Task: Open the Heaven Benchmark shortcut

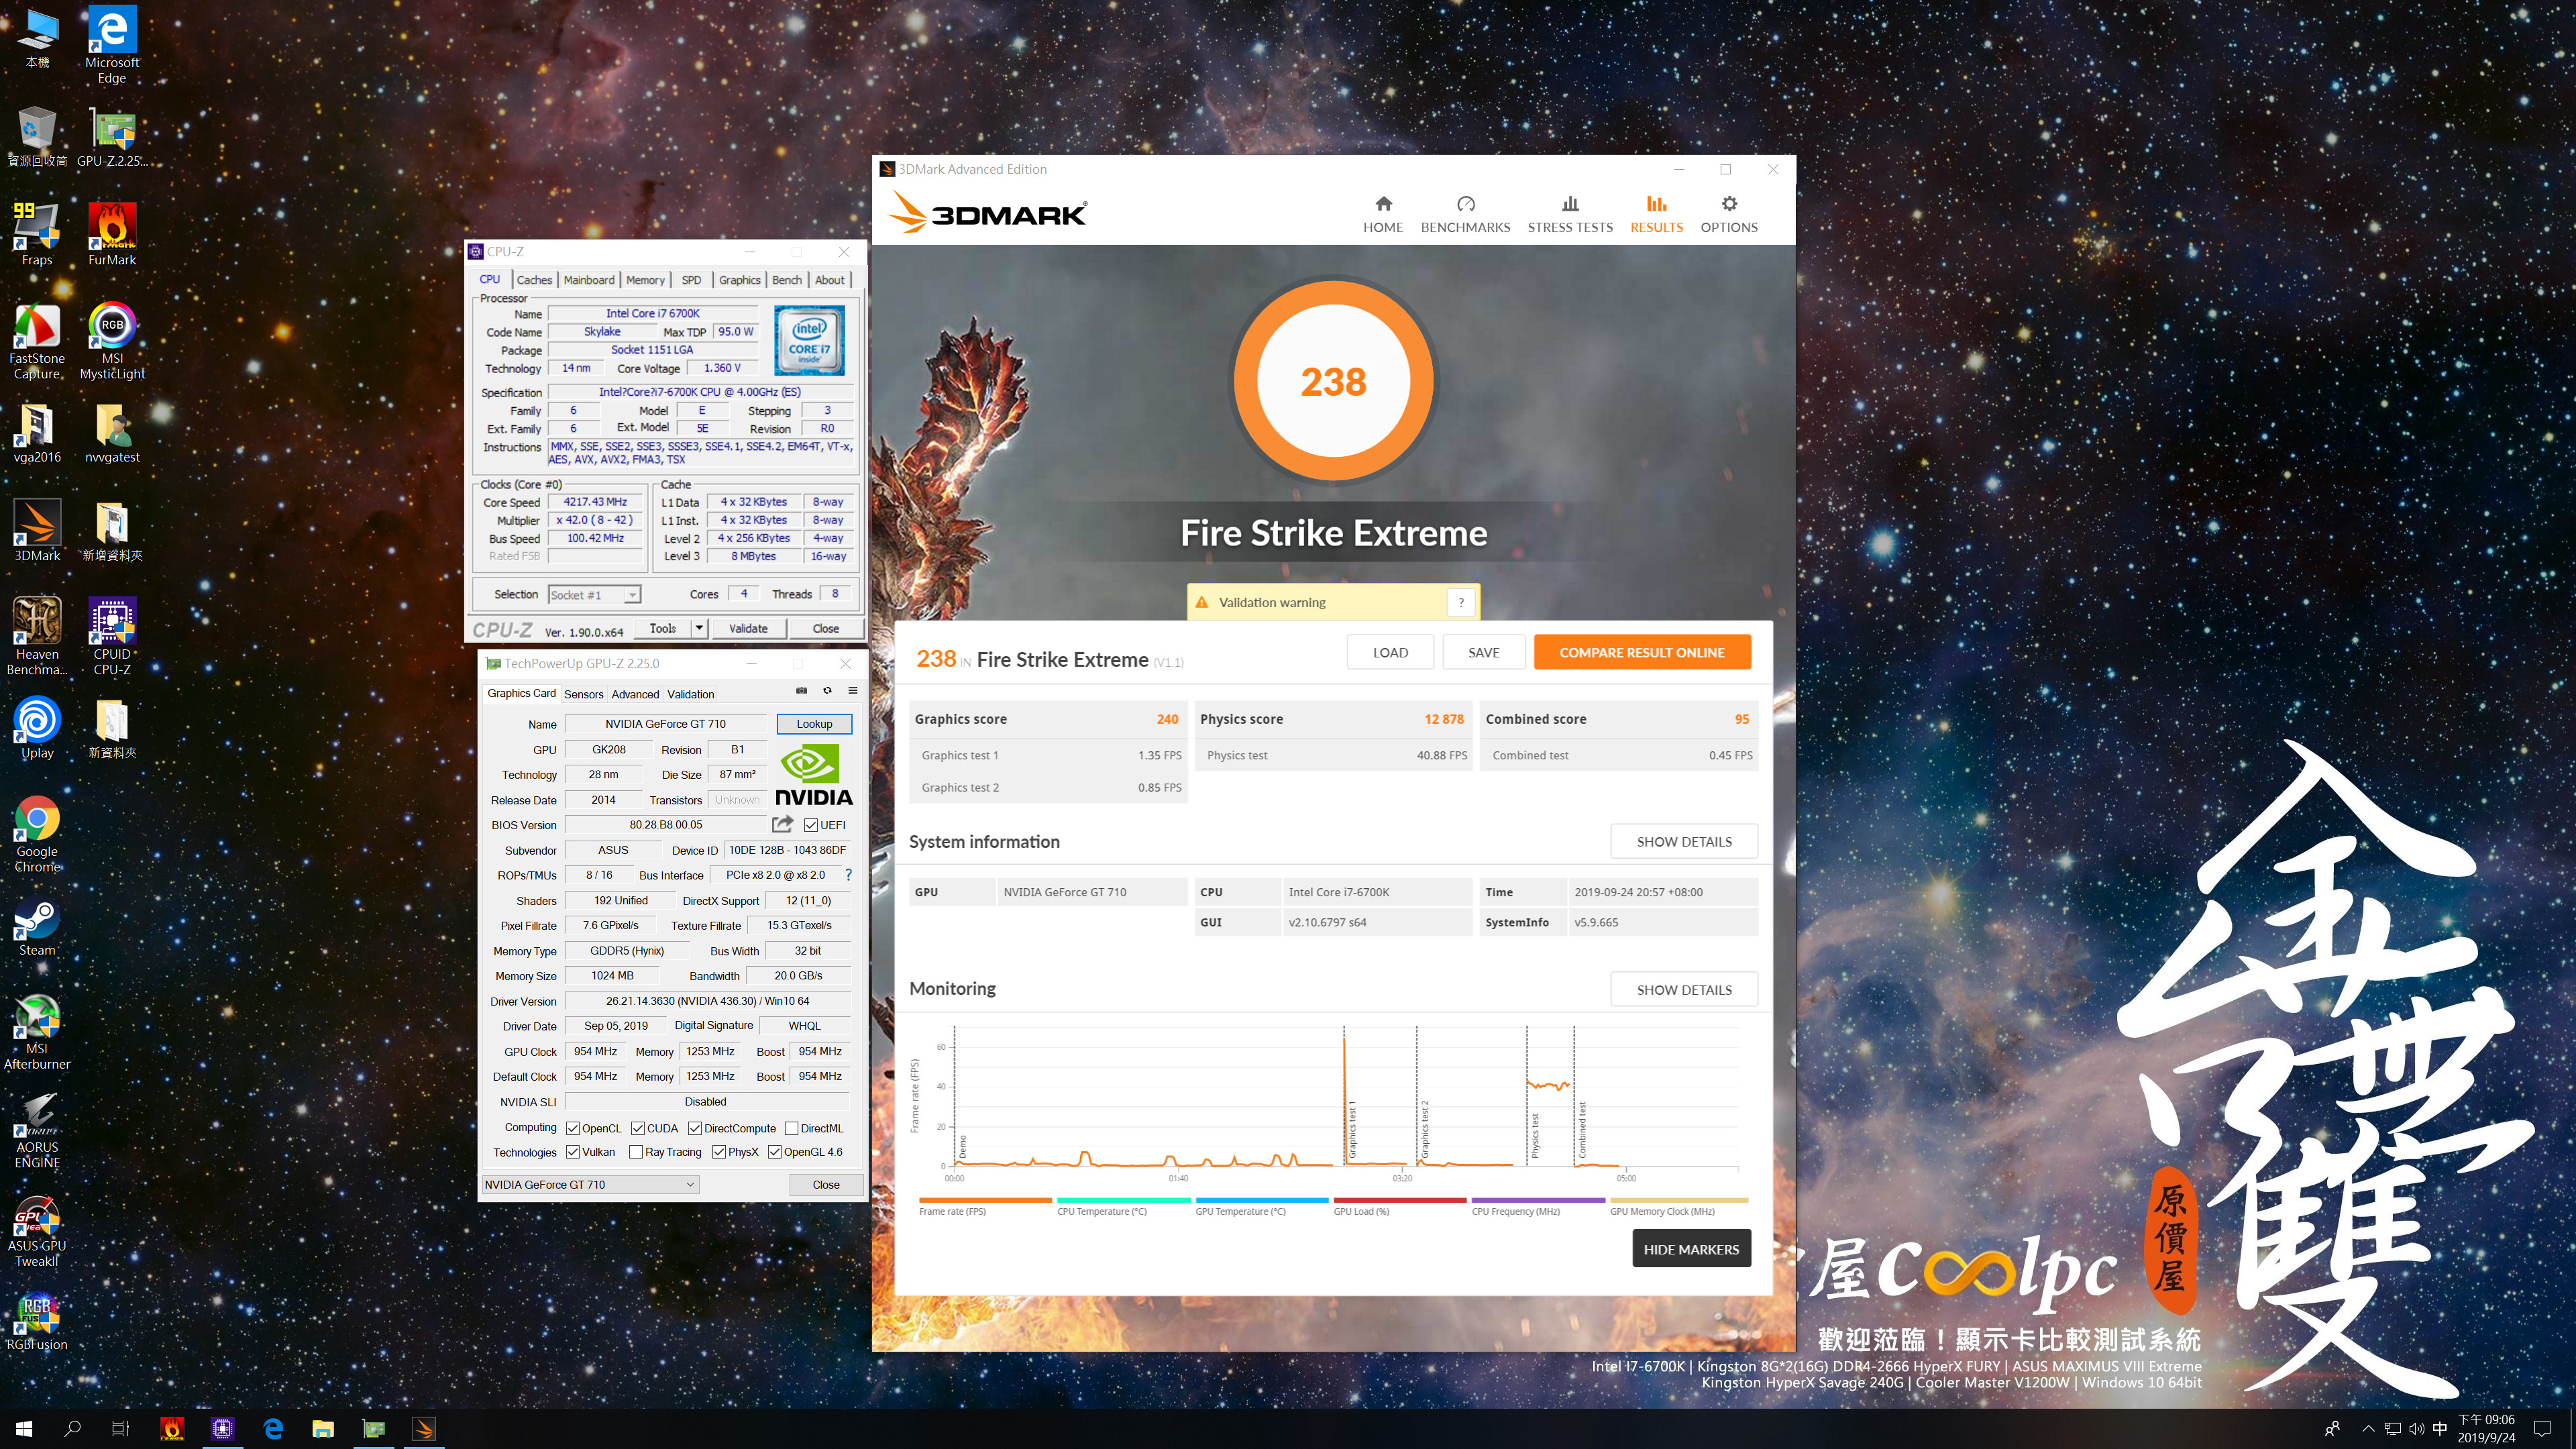Action: pyautogui.click(x=37, y=637)
